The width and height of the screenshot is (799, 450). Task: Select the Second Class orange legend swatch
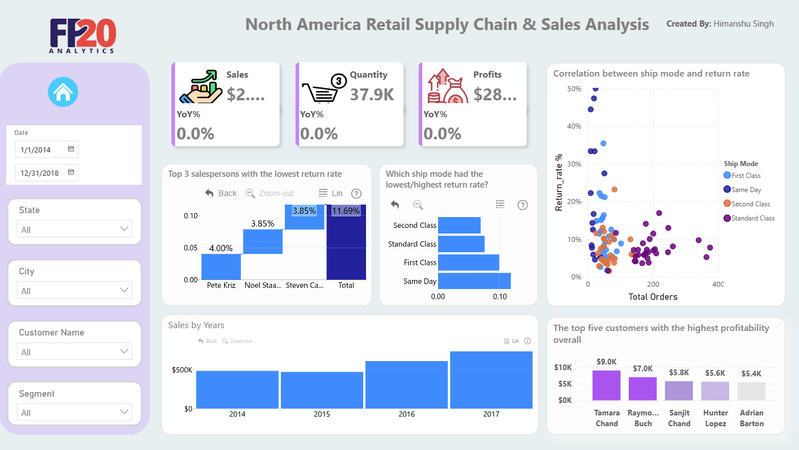(x=727, y=204)
